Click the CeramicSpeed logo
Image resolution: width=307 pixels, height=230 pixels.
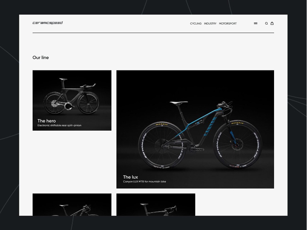point(48,23)
